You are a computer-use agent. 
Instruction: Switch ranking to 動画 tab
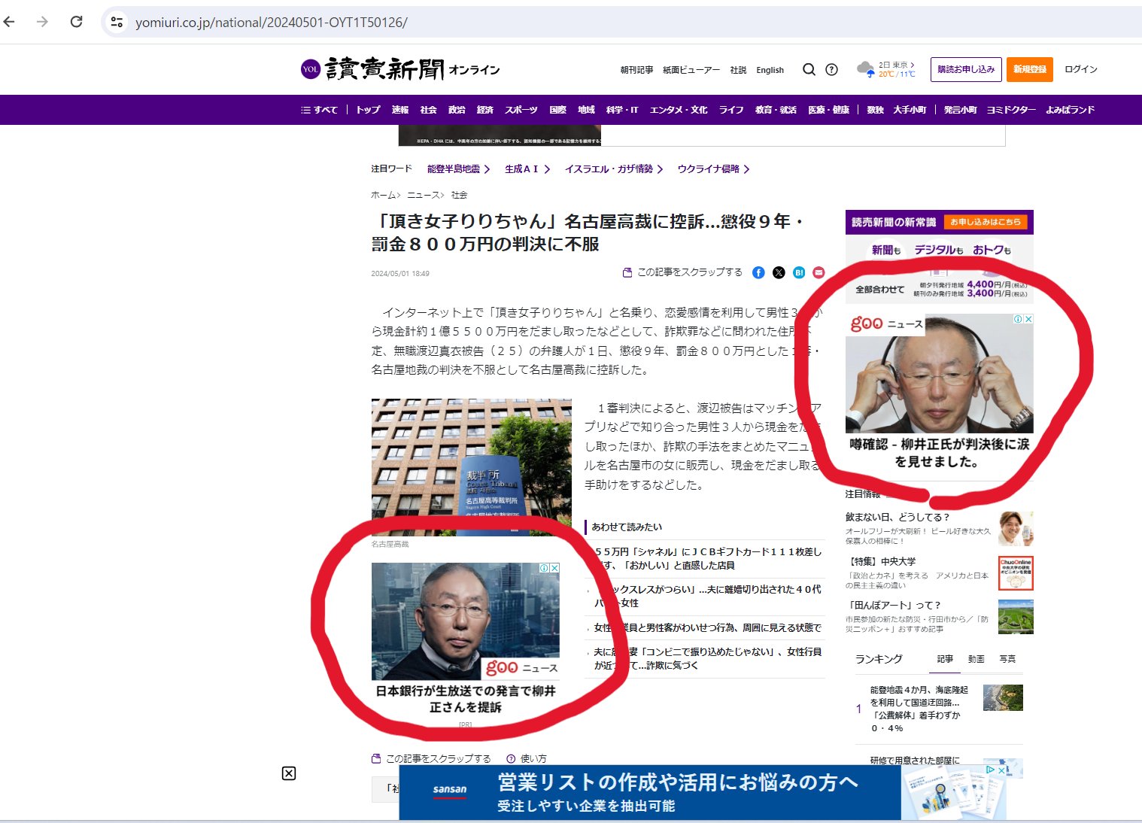pos(976,659)
